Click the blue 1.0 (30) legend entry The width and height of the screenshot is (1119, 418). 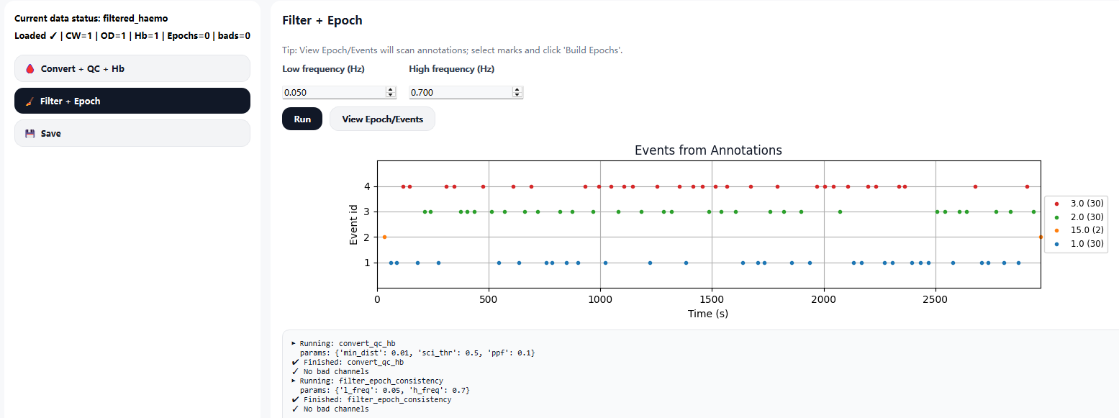click(1077, 244)
